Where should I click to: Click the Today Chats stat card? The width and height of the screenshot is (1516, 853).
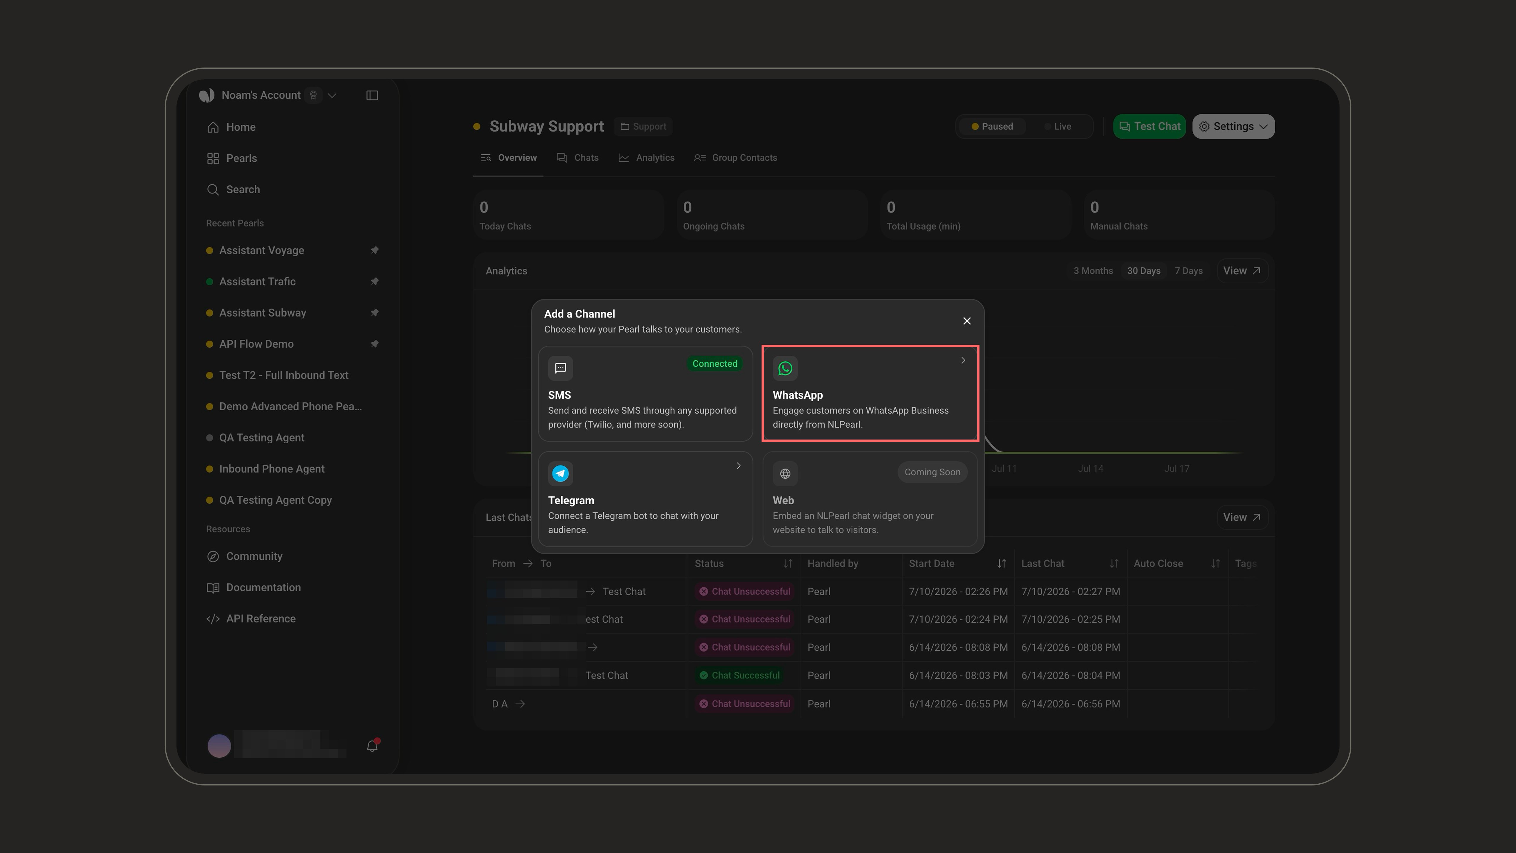[x=568, y=215]
